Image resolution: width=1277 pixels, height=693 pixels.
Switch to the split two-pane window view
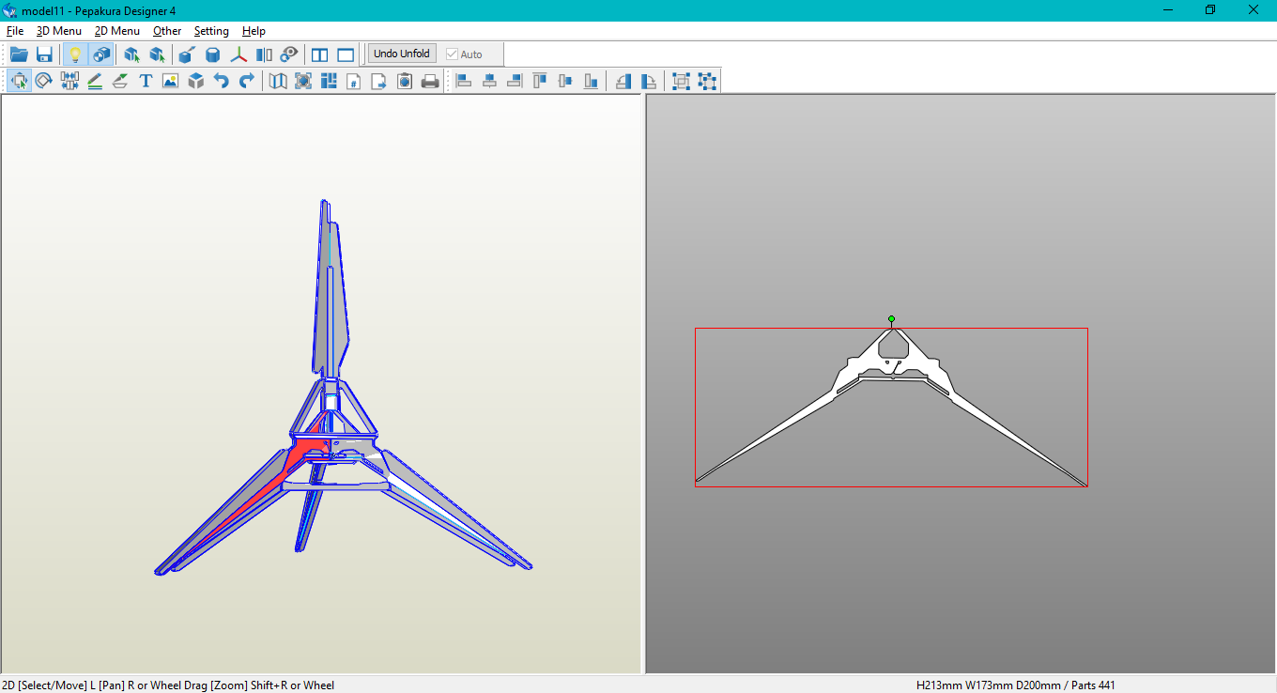(320, 54)
